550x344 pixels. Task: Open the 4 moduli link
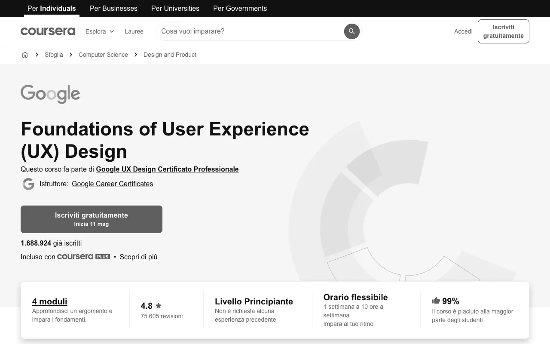pyautogui.click(x=49, y=301)
